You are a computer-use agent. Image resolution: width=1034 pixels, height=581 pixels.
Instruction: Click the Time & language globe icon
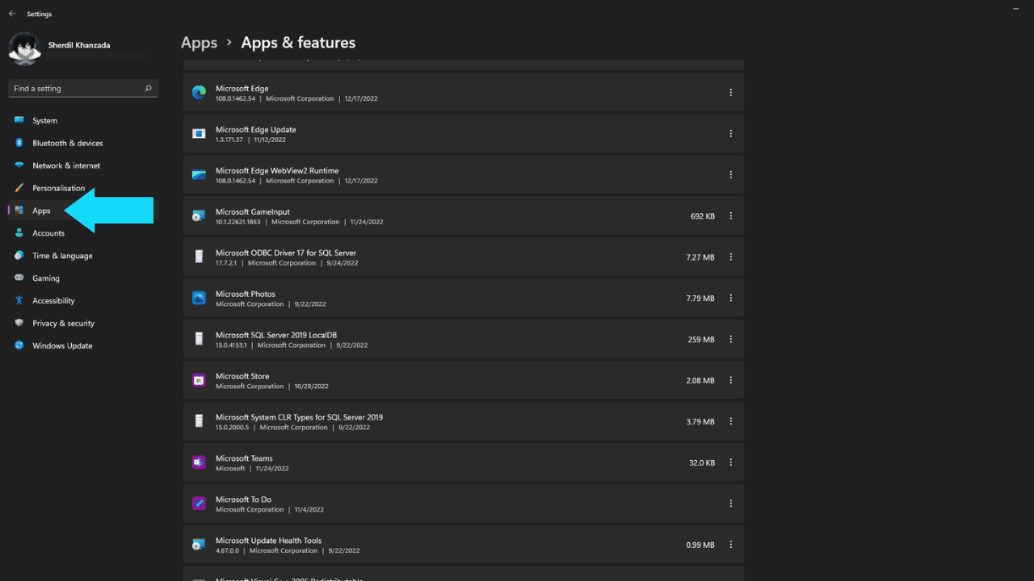pos(19,256)
